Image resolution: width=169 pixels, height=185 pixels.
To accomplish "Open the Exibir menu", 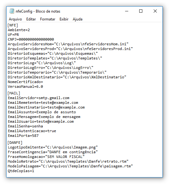I will 64,19.
